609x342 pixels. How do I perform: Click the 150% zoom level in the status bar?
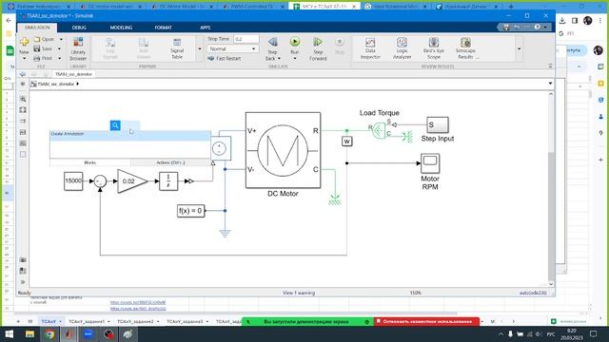(415, 293)
